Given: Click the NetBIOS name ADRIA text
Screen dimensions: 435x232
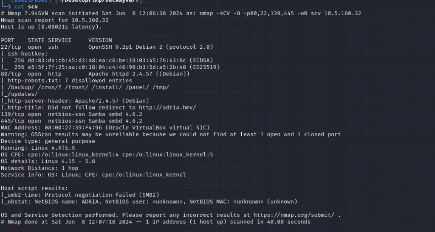Looking at the screenshot, I should click(x=66, y=201).
